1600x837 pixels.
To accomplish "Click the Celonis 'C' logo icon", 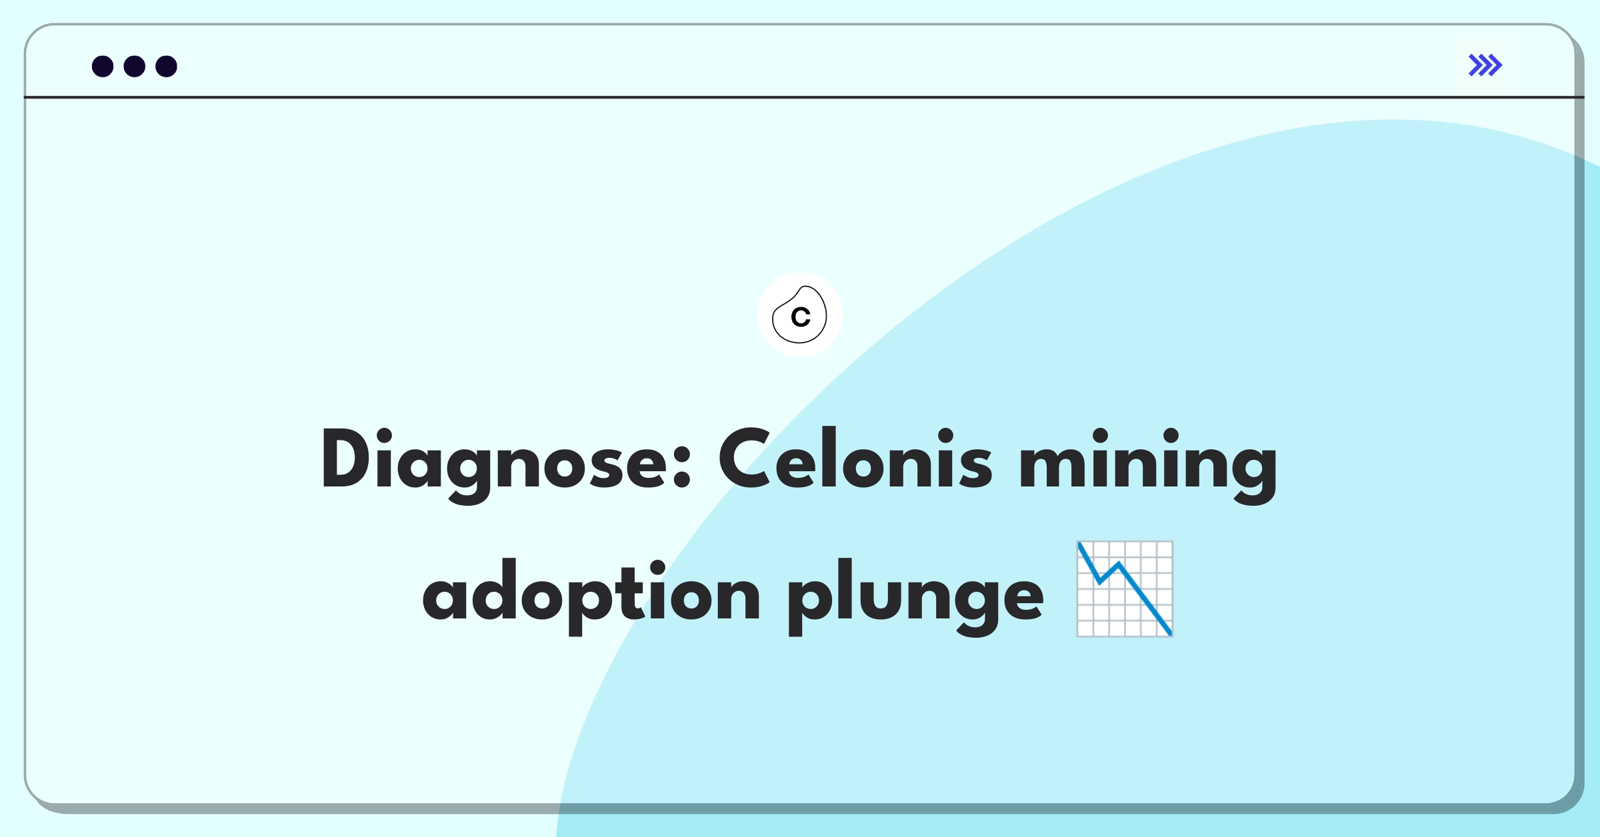I will pyautogui.click(x=800, y=317).
